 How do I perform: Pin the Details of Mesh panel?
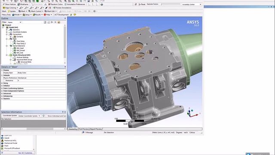[65, 67]
